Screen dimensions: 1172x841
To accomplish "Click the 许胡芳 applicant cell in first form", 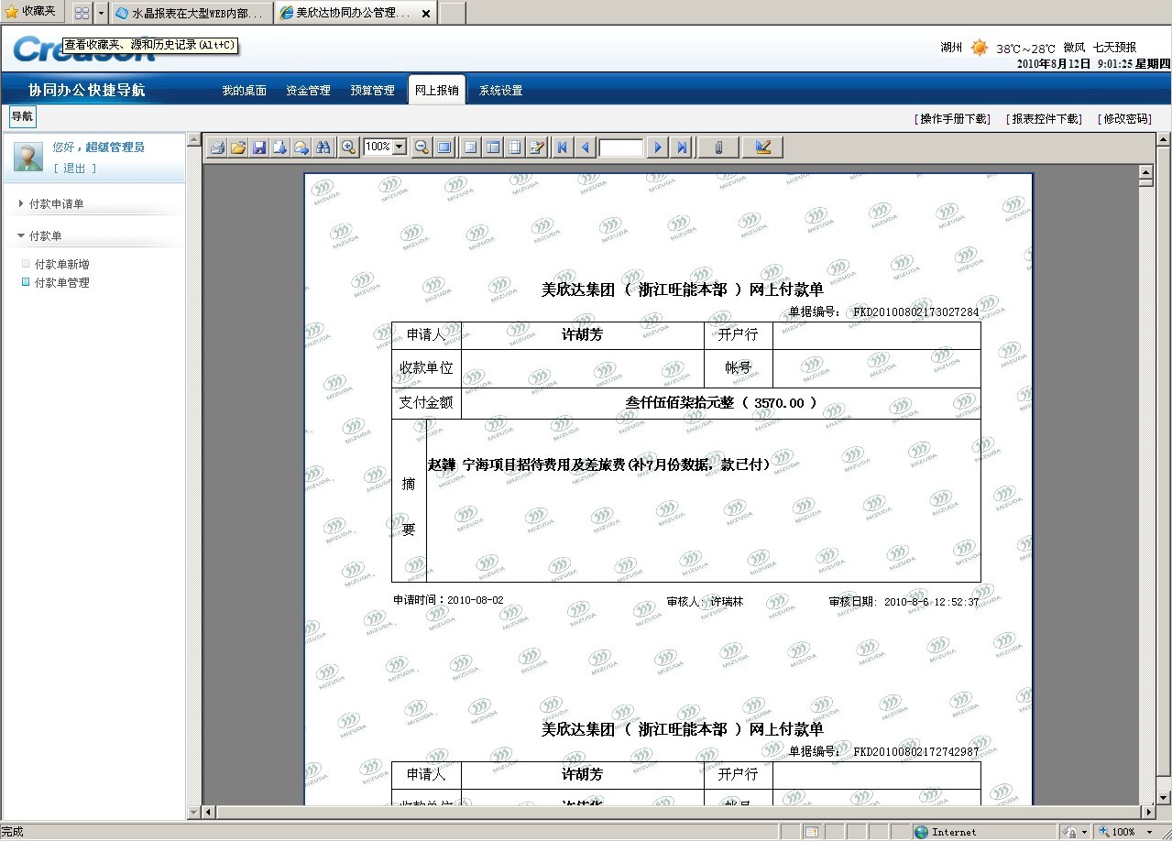I will click(x=583, y=335).
